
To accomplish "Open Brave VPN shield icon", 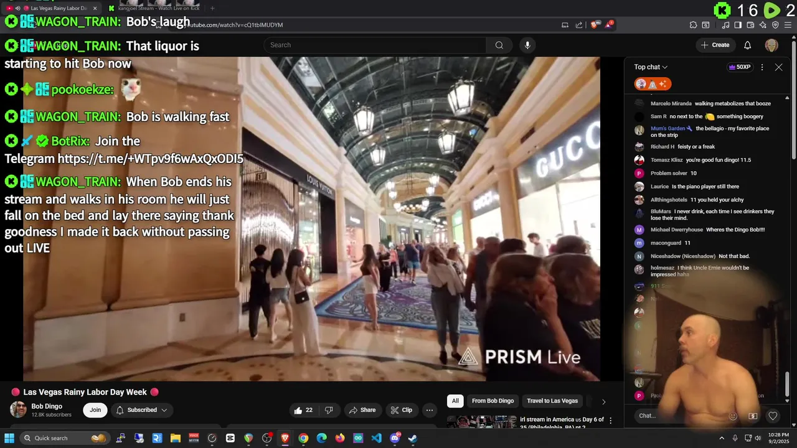I will [775, 25].
